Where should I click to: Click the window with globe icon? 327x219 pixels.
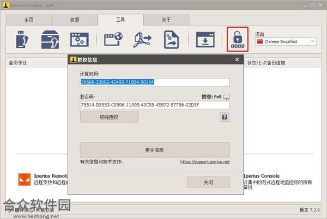pyautogui.click(x=113, y=39)
